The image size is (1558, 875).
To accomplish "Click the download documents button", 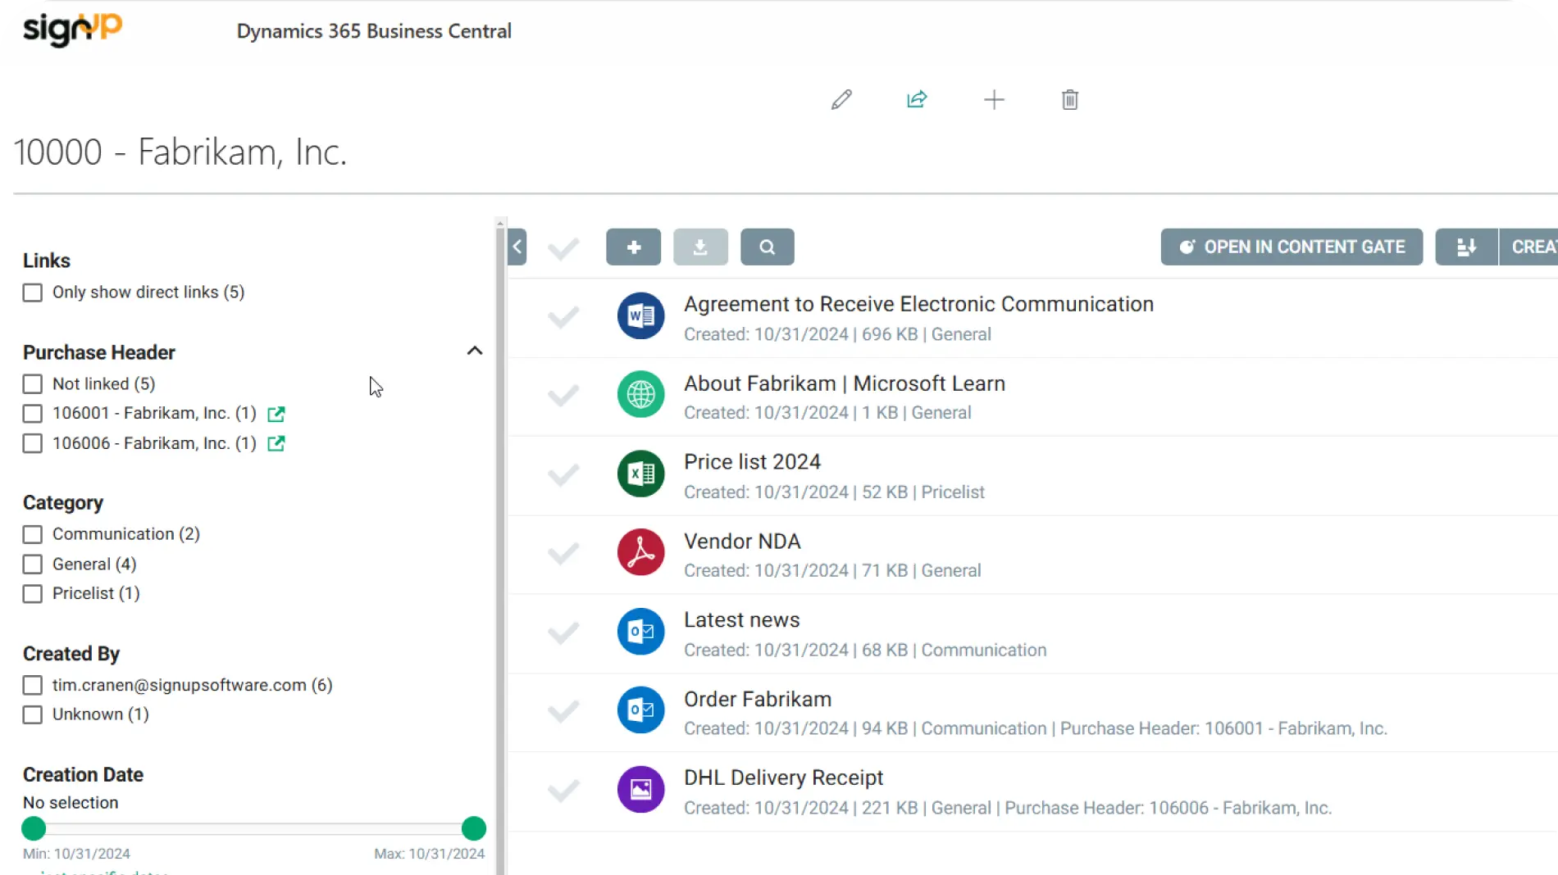I will coord(700,247).
